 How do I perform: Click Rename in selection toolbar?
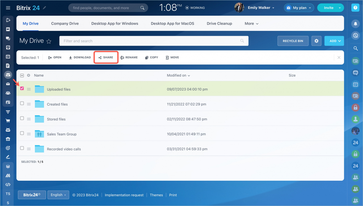tap(129, 57)
